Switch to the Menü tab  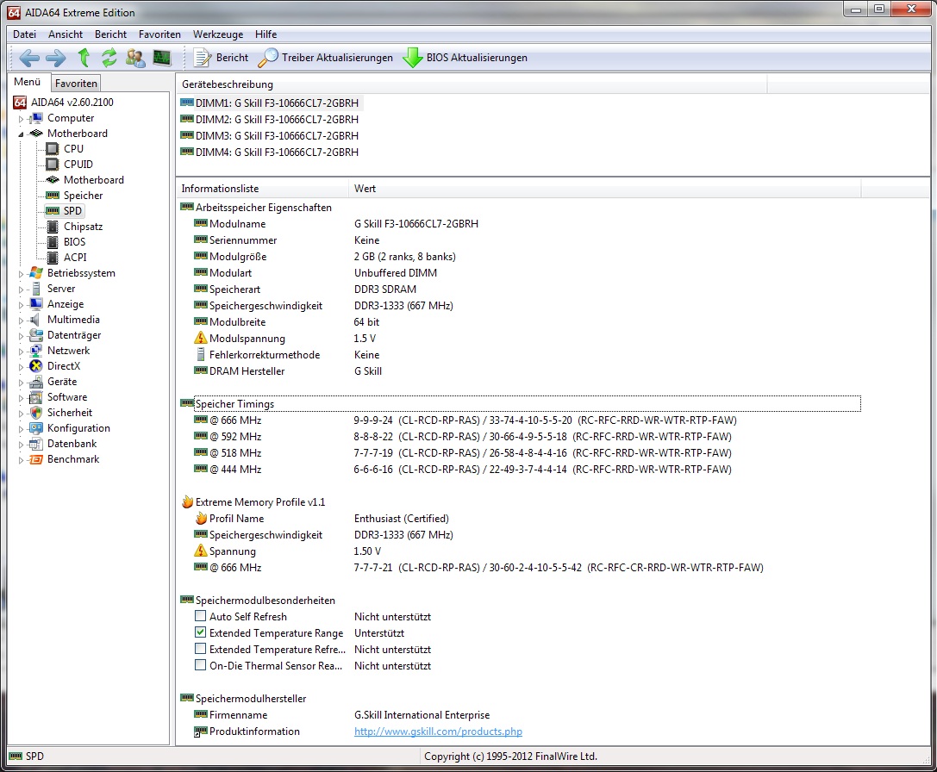point(28,82)
